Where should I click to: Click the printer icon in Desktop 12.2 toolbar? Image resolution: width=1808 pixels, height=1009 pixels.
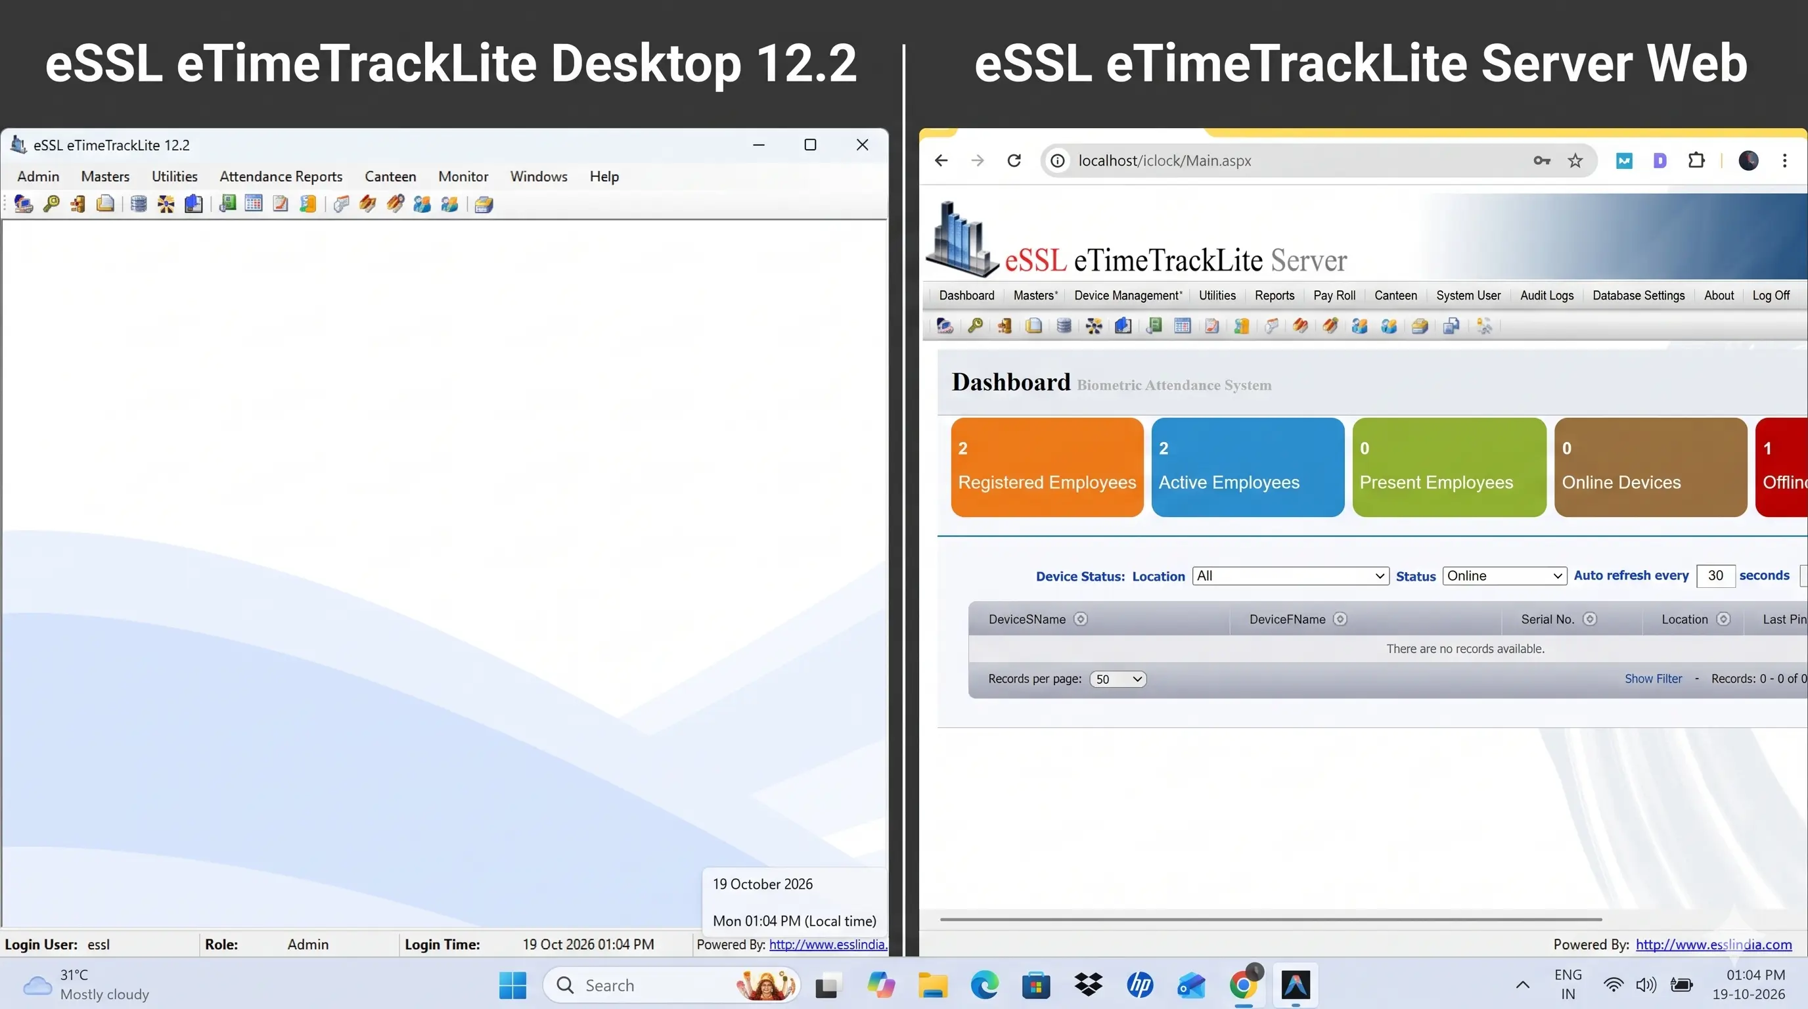(484, 204)
